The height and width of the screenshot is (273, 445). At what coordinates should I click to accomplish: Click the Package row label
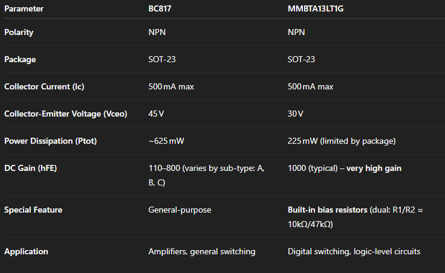(20, 60)
